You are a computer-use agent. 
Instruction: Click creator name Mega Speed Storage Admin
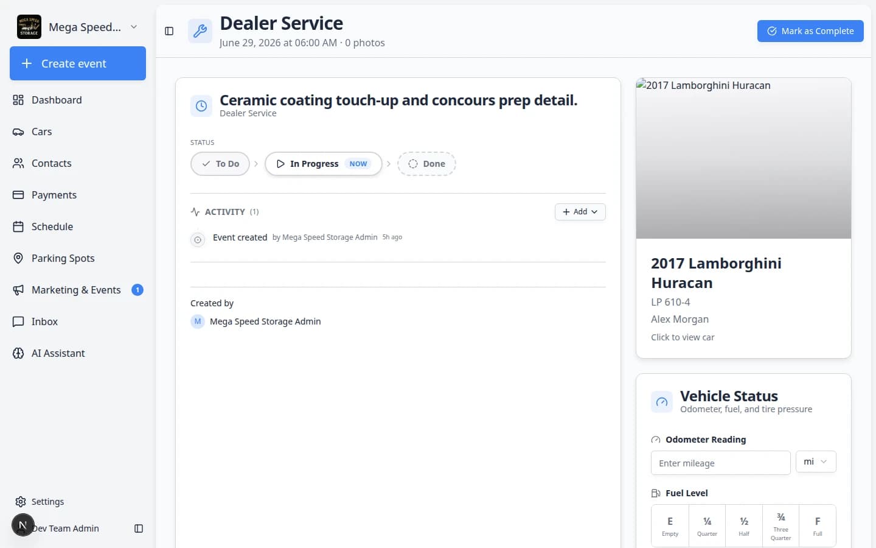tap(265, 321)
